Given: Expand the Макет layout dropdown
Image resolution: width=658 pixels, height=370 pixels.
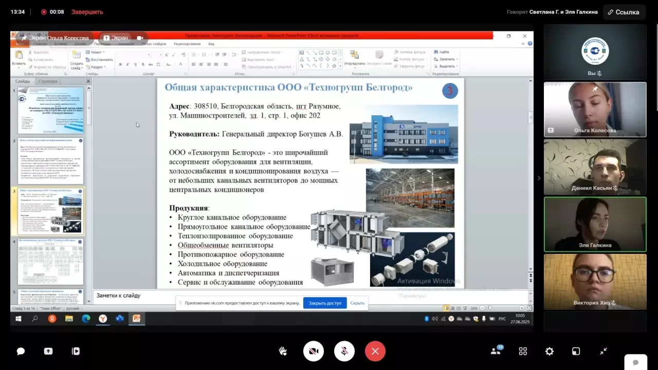Looking at the screenshot, I should pyautogui.click(x=96, y=52).
